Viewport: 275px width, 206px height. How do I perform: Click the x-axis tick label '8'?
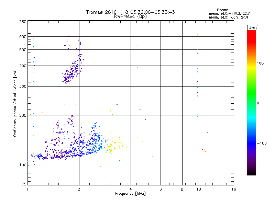tap(182, 189)
